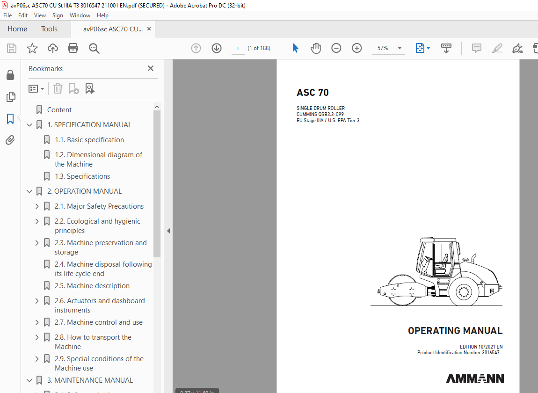Print the document

pos(73,48)
